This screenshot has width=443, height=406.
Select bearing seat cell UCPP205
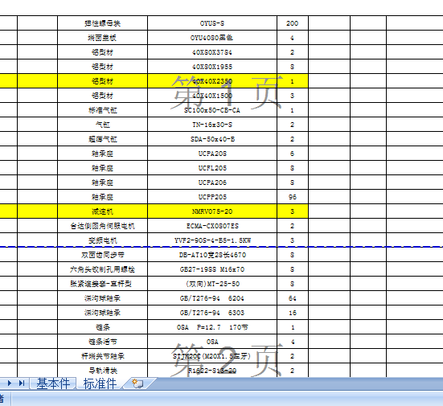click(212, 197)
